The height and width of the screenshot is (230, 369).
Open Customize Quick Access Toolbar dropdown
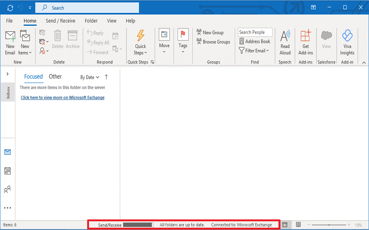(x=30, y=8)
